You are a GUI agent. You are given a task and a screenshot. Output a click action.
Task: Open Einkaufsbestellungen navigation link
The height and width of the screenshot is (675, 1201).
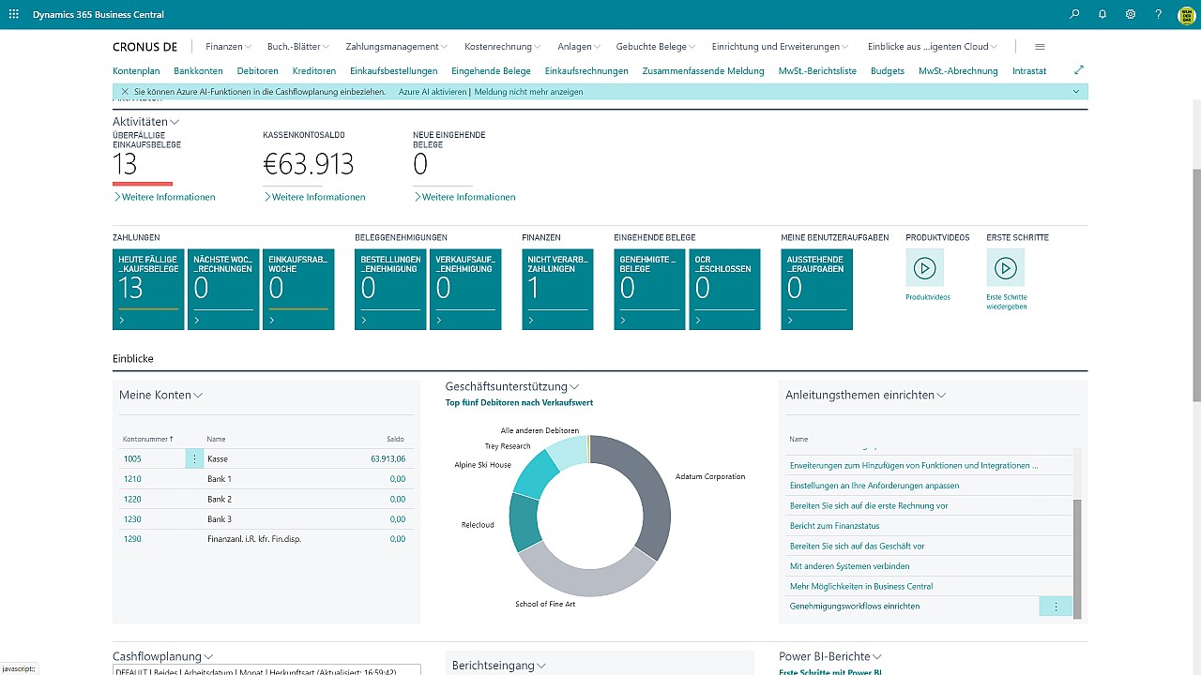tap(394, 71)
